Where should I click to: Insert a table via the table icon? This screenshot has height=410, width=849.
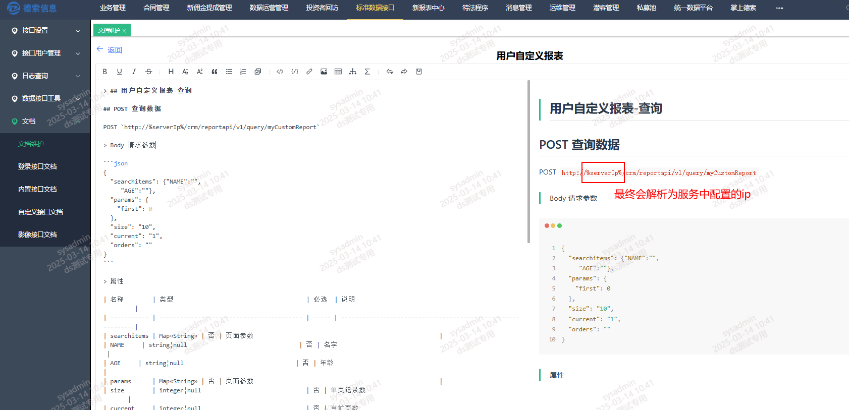[x=338, y=72]
